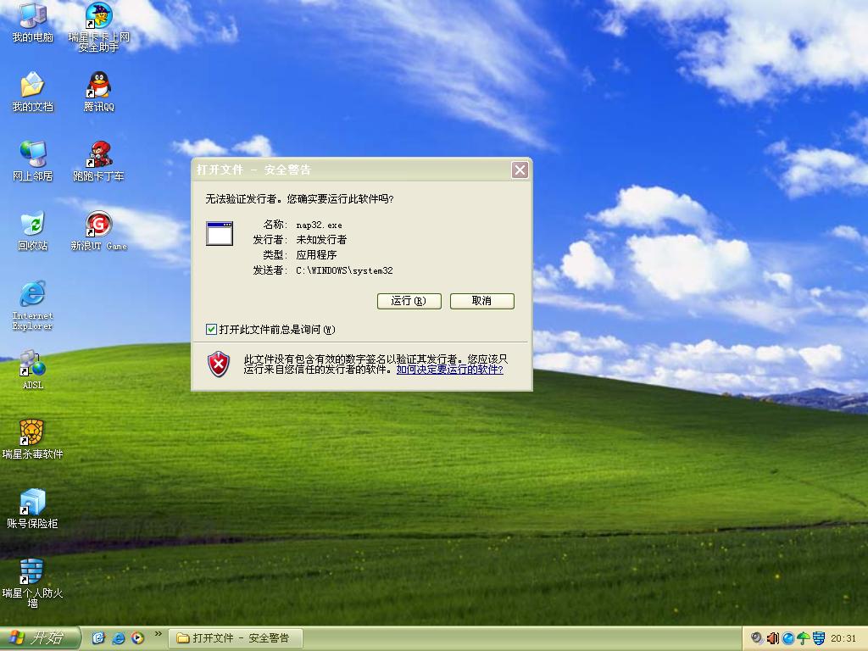
Task: Click the 20:31 system clock
Action: pyautogui.click(x=843, y=638)
